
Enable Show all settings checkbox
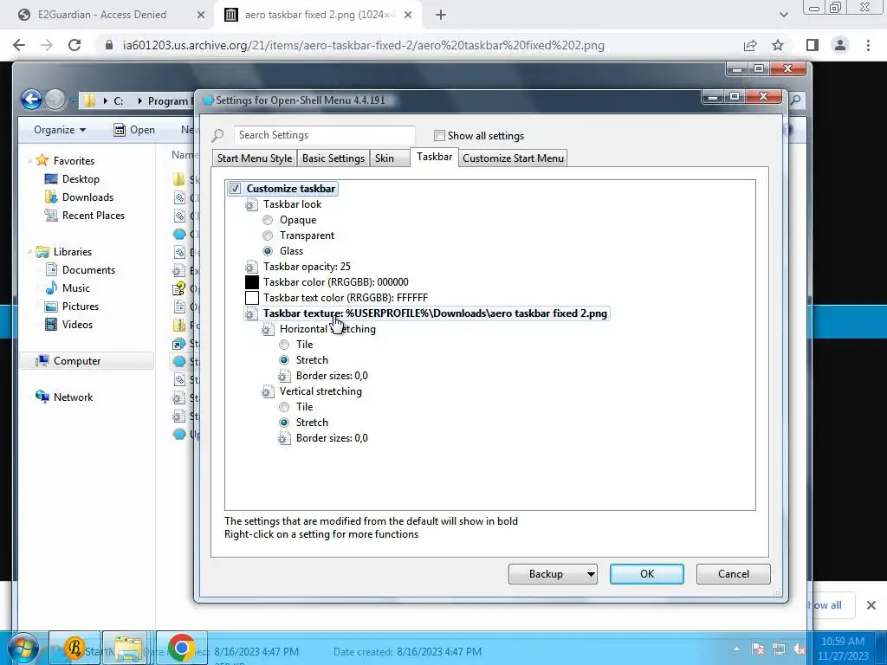coord(439,136)
